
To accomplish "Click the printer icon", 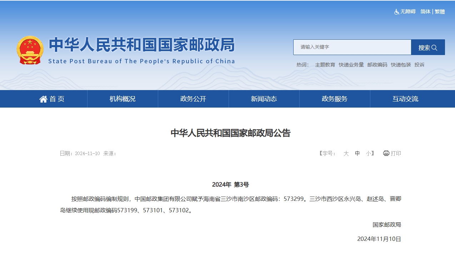I will 386,153.
